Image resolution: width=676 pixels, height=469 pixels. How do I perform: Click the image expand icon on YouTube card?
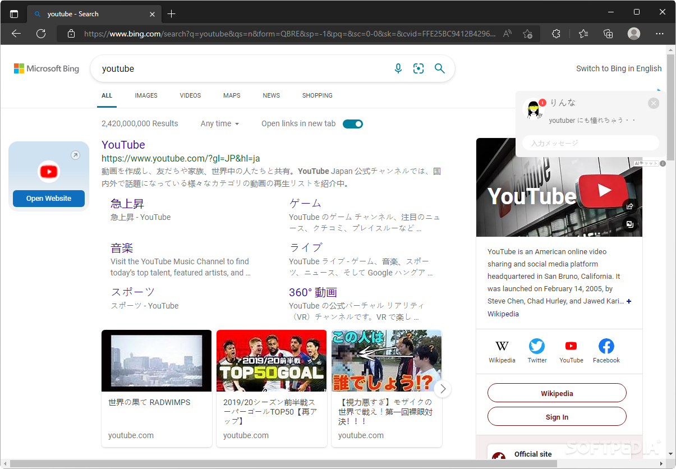tap(629, 224)
